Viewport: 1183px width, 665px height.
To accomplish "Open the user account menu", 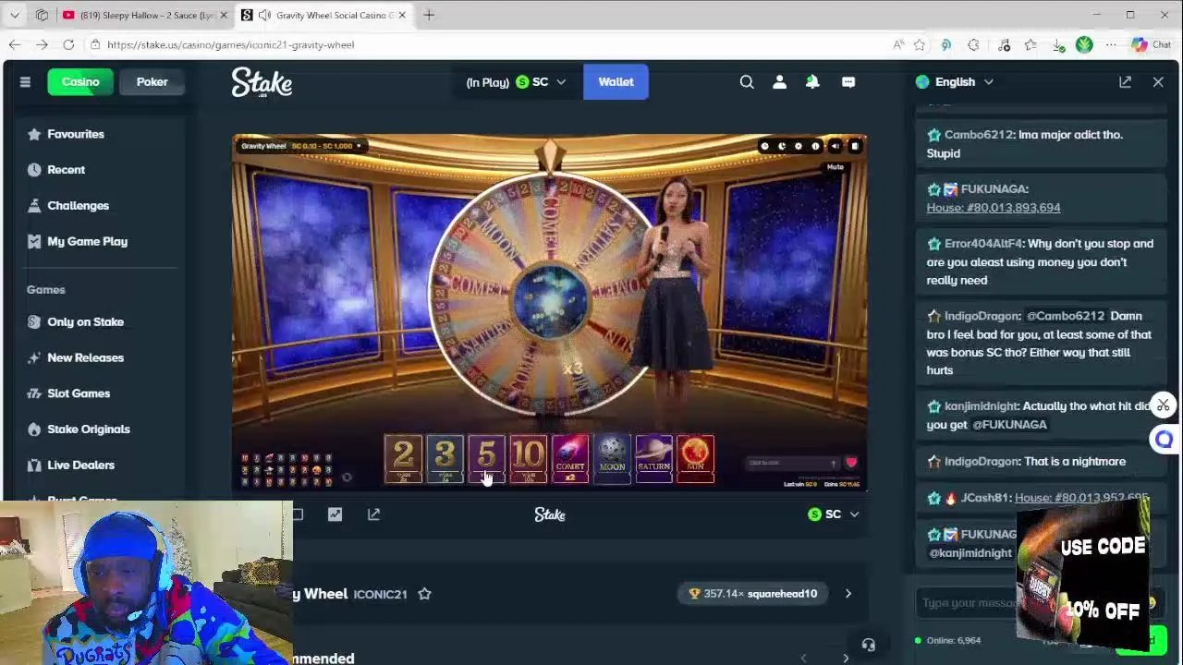I will tap(779, 82).
